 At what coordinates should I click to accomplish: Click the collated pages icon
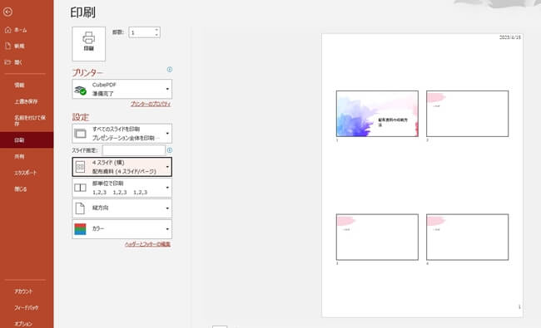[81, 188]
